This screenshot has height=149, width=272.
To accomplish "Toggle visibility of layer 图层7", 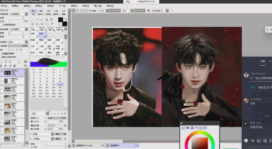I will tap(2, 104).
